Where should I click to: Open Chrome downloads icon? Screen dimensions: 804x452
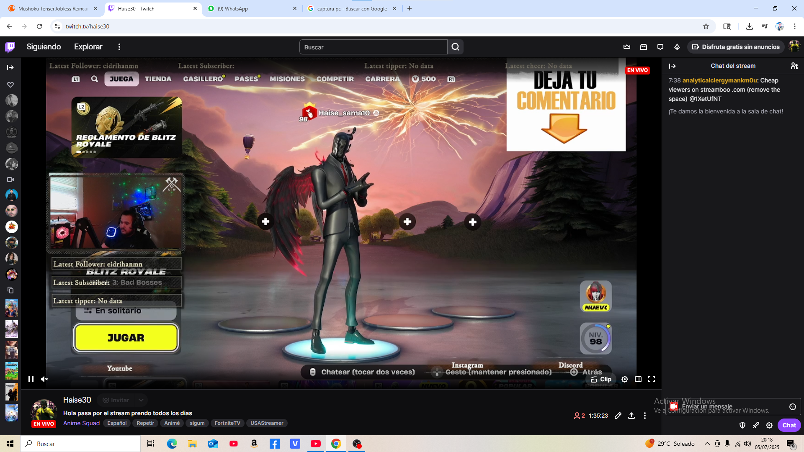(x=750, y=26)
